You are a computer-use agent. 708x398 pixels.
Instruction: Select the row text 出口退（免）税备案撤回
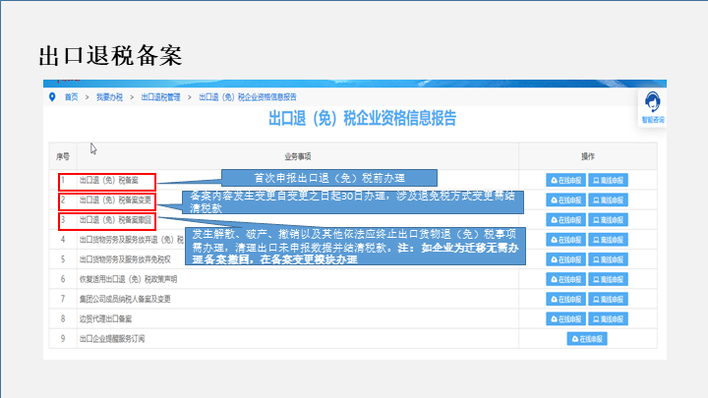[x=115, y=220]
